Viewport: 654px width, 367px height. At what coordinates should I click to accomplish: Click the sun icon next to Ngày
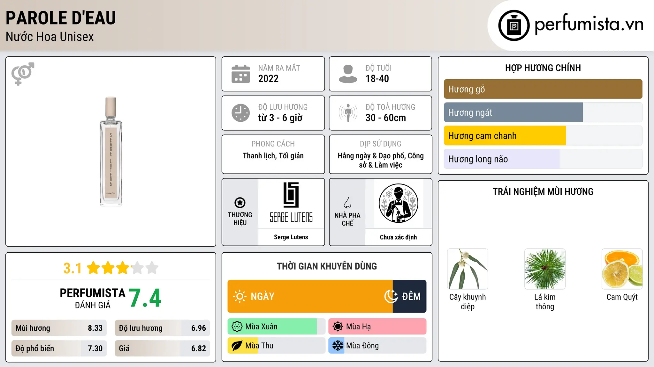pos(240,296)
